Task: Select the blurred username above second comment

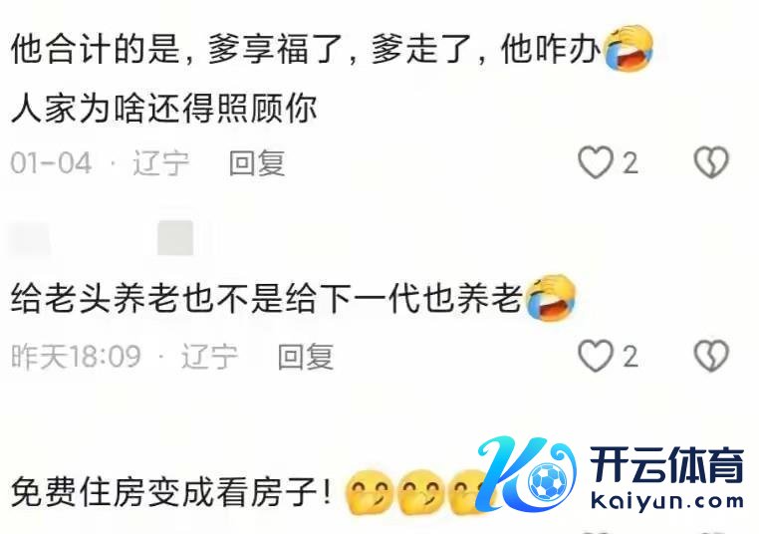Action: point(30,238)
